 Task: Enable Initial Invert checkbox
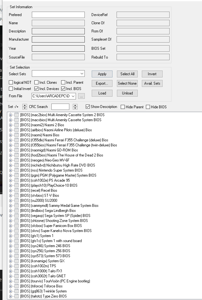click(11, 89)
